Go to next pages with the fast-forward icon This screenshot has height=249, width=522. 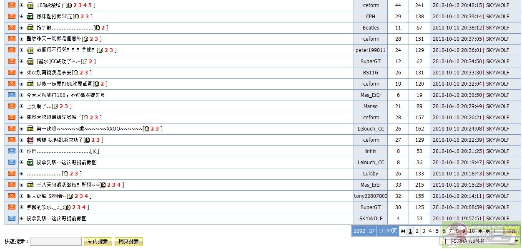(480, 231)
